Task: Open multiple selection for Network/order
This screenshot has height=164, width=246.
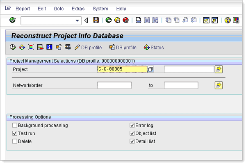Action: [219, 85]
